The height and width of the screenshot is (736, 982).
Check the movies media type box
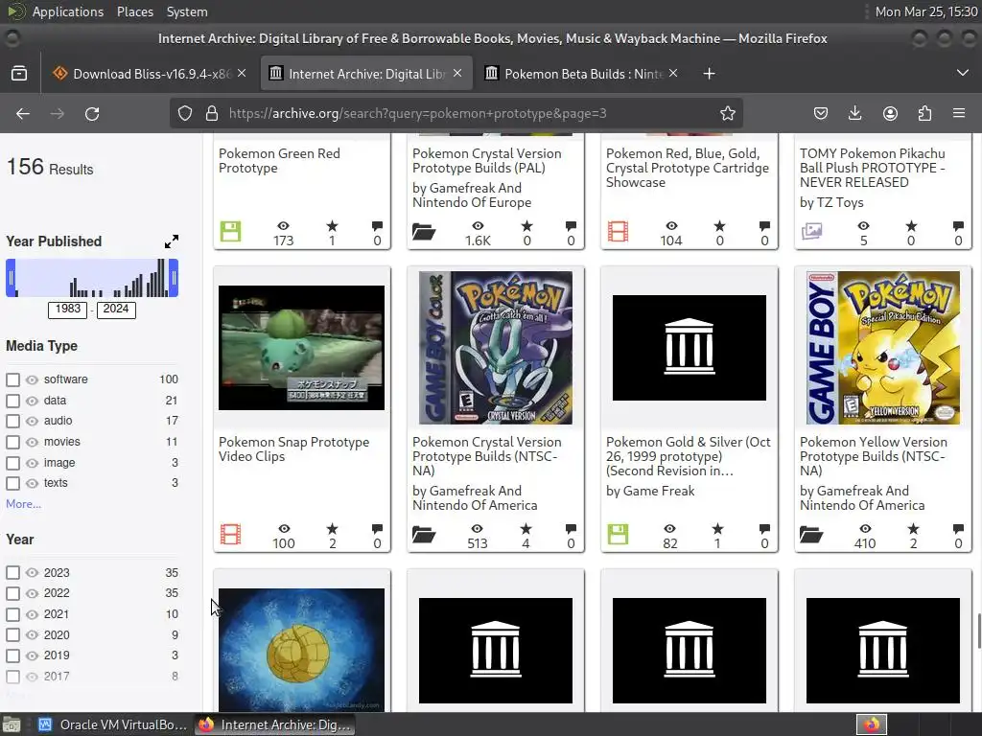(12, 442)
